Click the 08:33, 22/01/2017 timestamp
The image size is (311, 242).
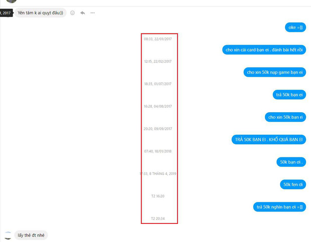coord(158,39)
